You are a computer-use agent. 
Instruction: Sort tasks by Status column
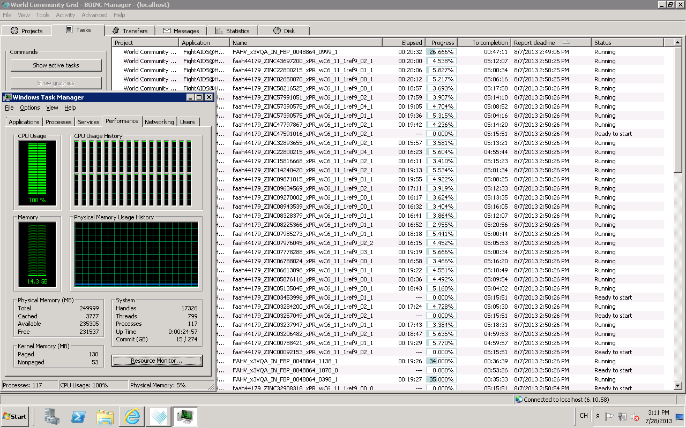point(628,42)
